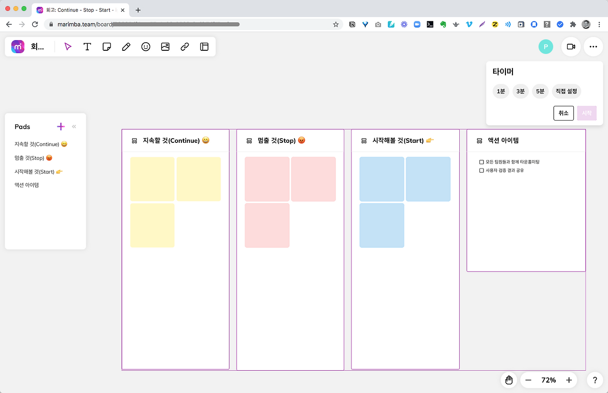Start the timer with 시작

coord(587,113)
